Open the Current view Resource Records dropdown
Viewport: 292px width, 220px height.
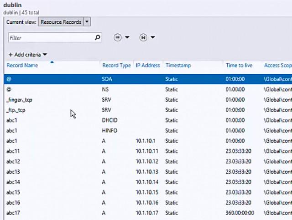coord(64,22)
